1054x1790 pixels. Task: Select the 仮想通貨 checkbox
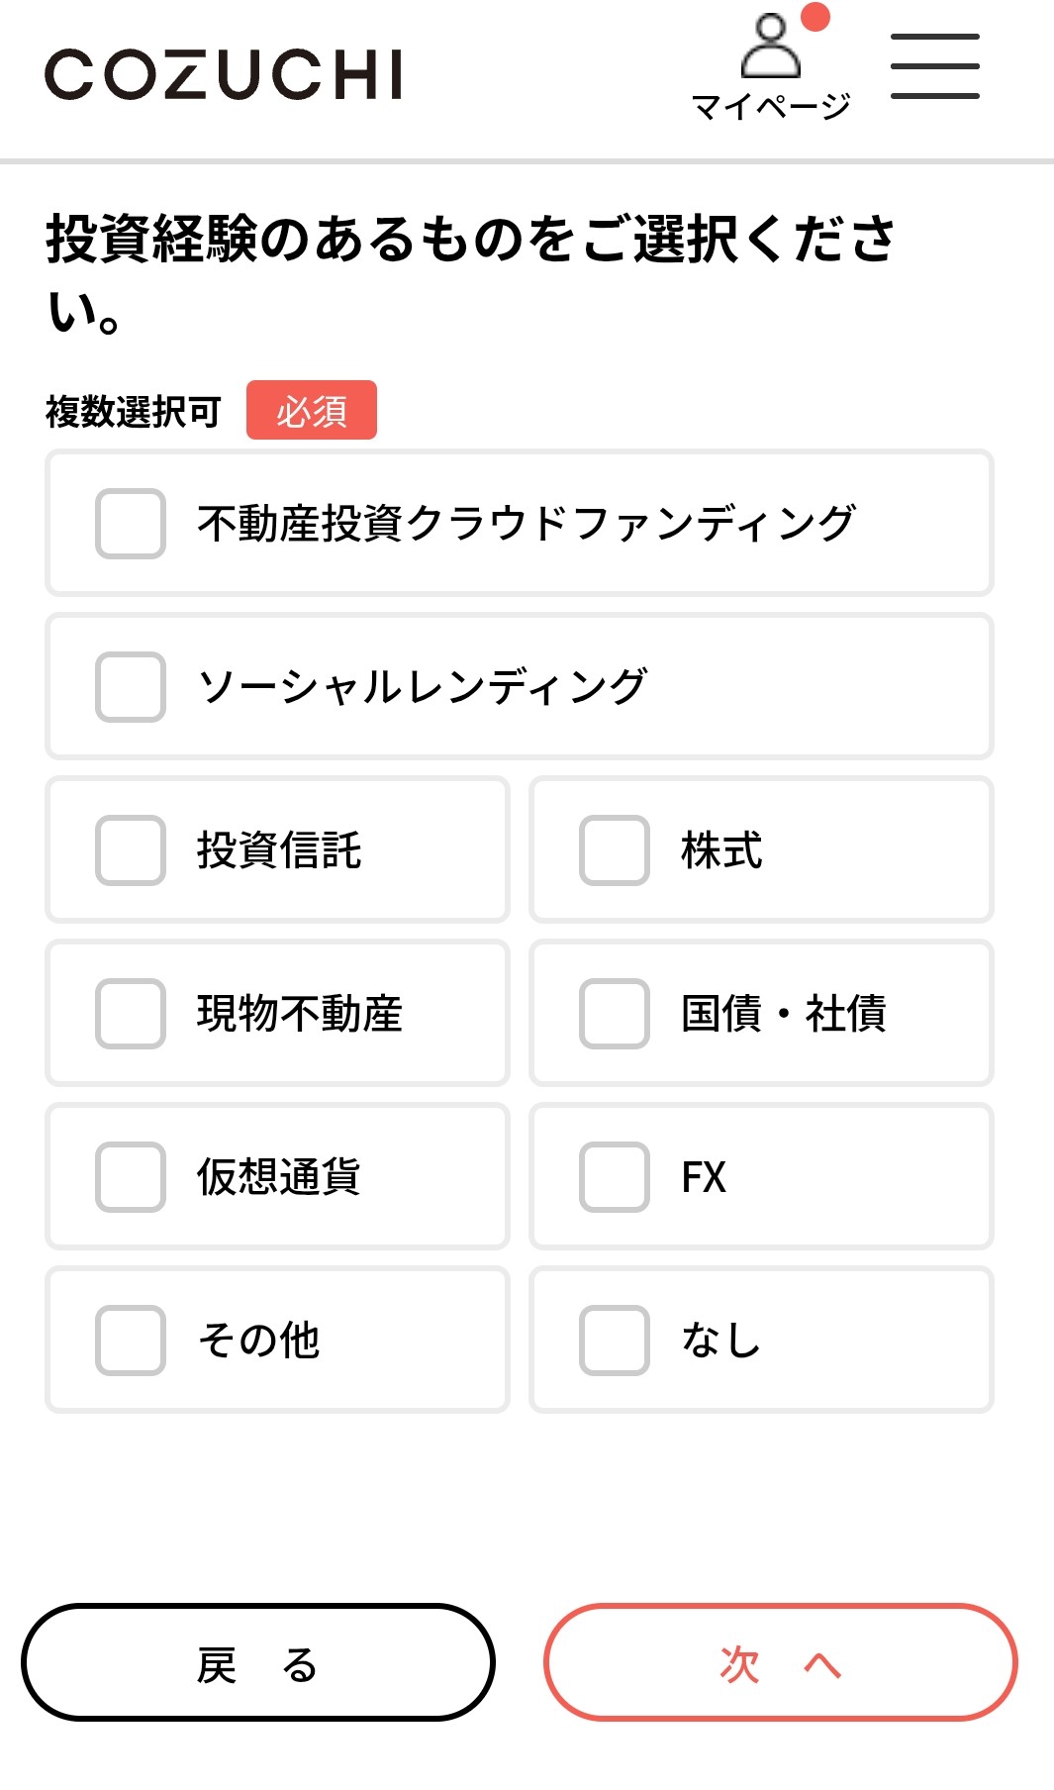point(131,1177)
